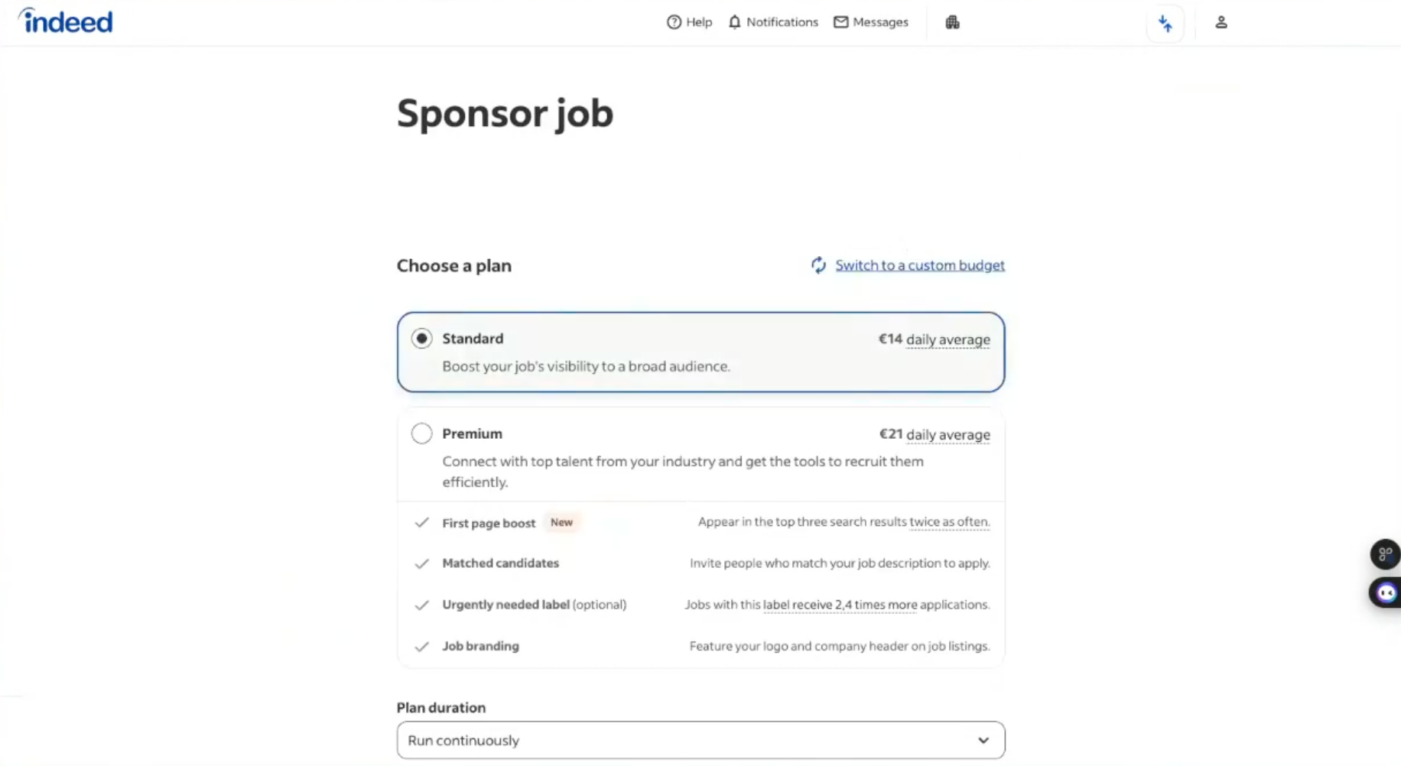Screen dimensions: 1401x766
Task: Click the refresh icon beside custom budget
Action: coord(818,265)
